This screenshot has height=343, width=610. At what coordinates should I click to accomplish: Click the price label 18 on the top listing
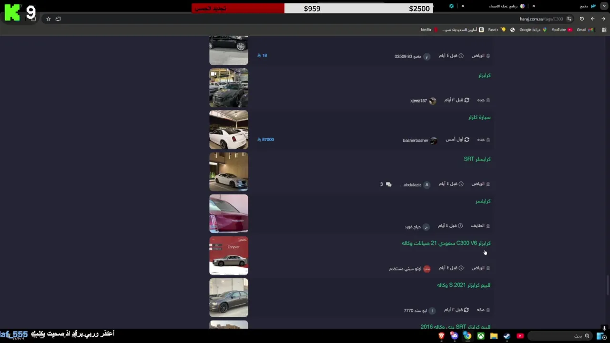point(262,55)
